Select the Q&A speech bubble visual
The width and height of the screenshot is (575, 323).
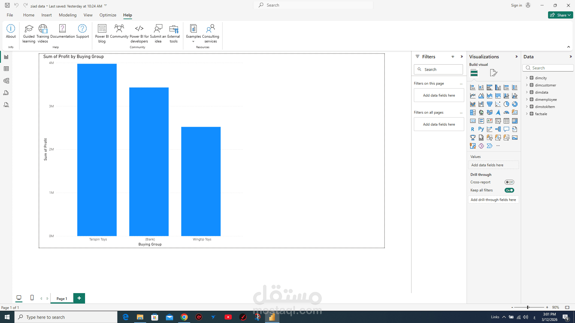click(506, 129)
